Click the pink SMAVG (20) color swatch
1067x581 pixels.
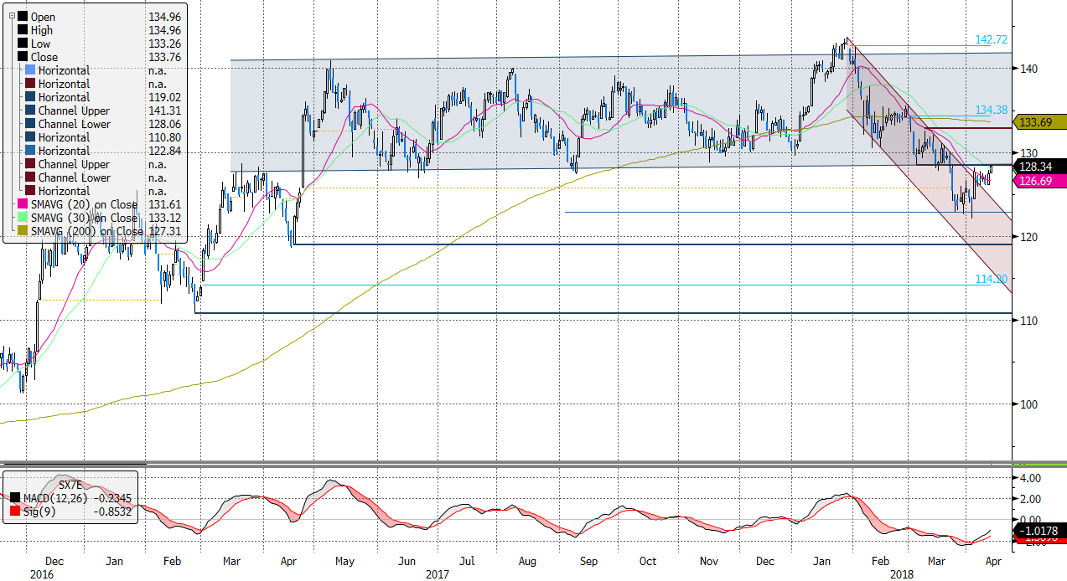(22, 204)
